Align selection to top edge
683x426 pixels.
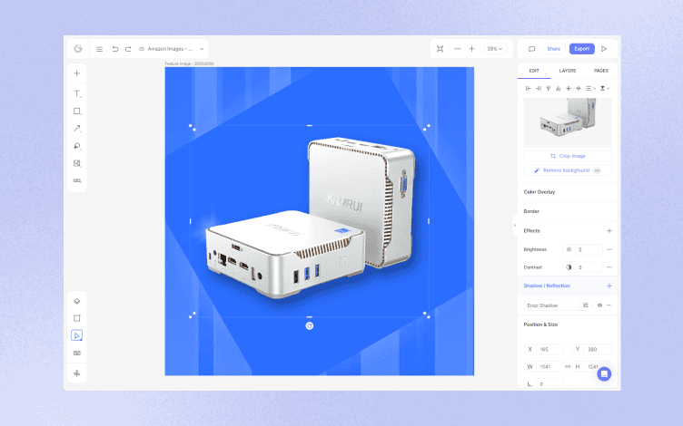click(x=549, y=88)
